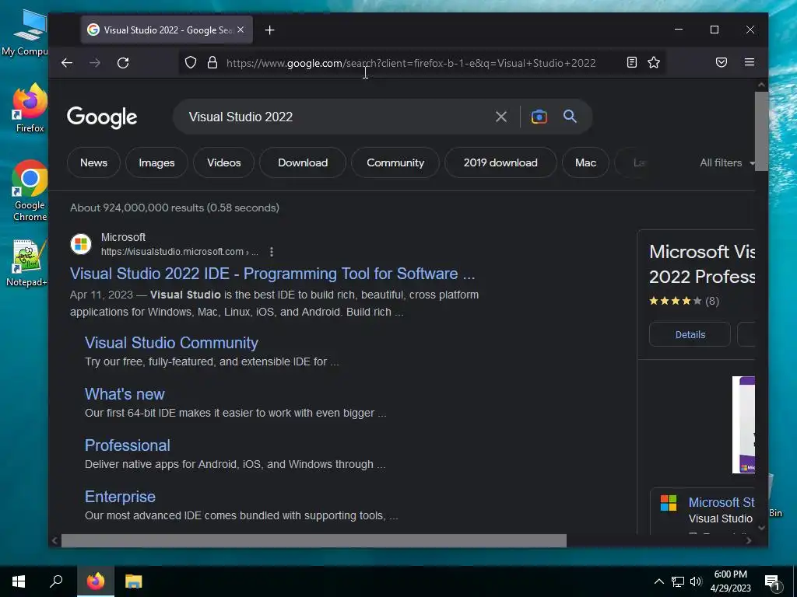Screen dimensions: 797x597
Task: Reload the page with the refresh icon
Action: pyautogui.click(x=123, y=63)
